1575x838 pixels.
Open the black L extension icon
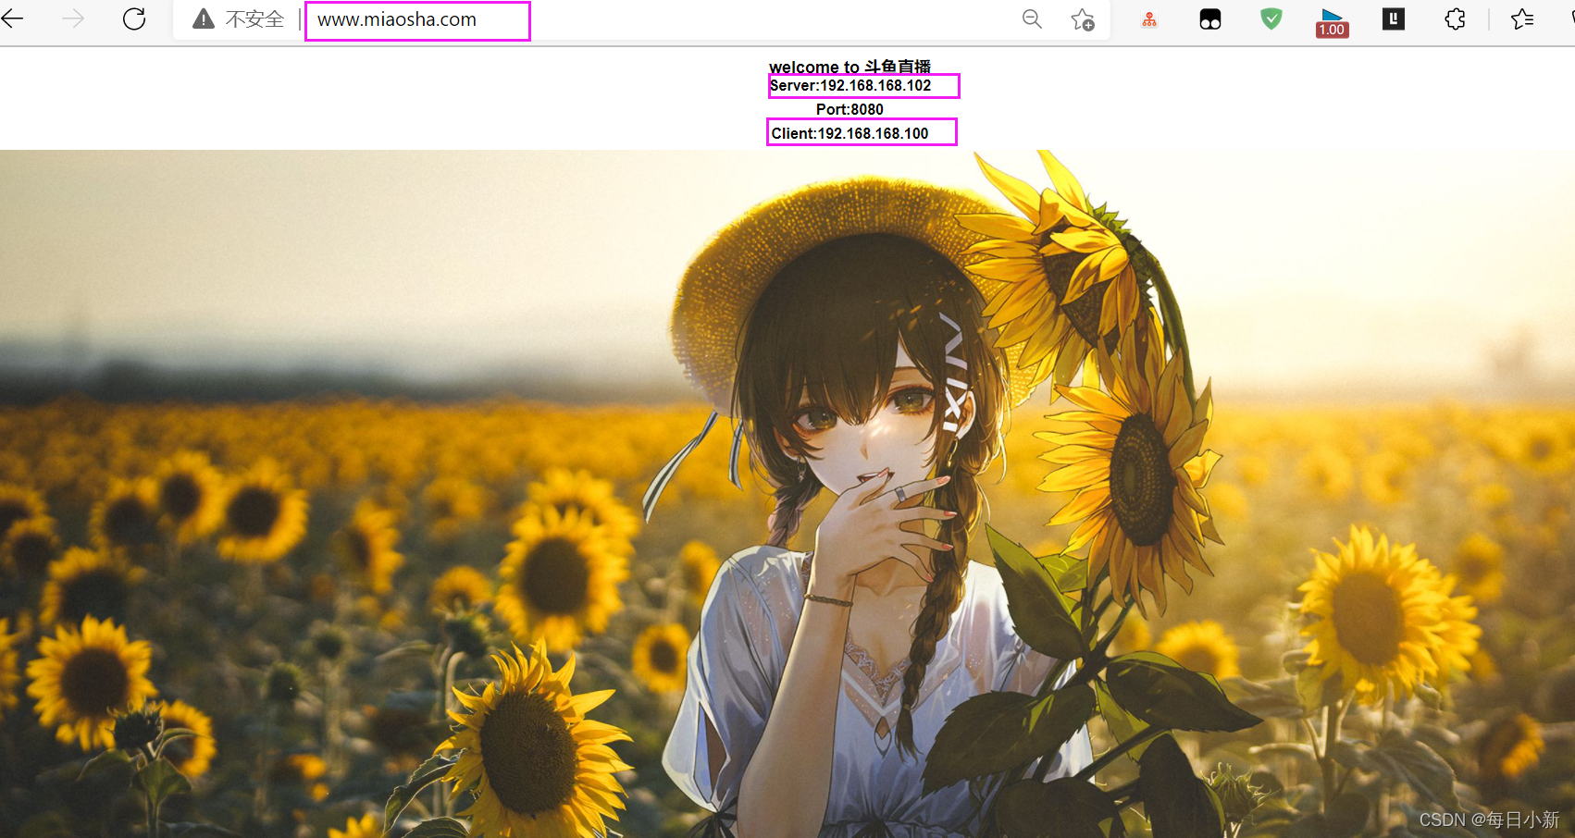1394,18
